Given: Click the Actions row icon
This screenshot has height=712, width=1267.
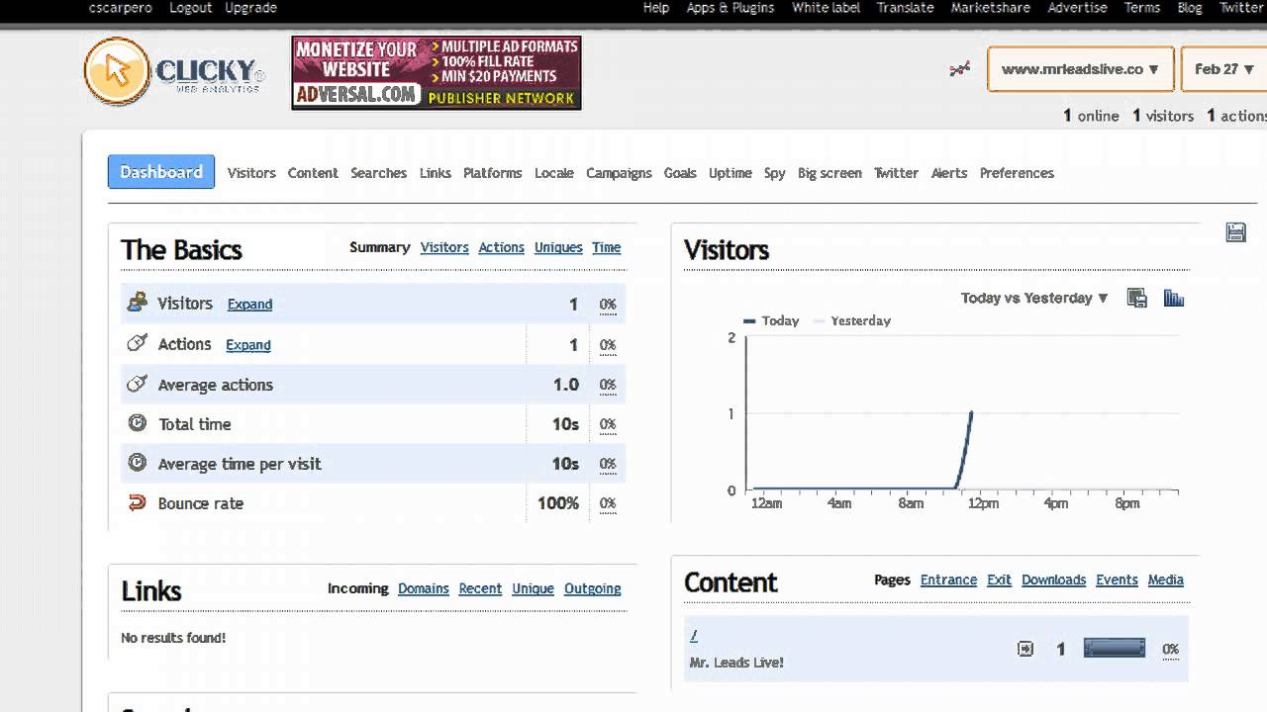Looking at the screenshot, I should click(138, 343).
